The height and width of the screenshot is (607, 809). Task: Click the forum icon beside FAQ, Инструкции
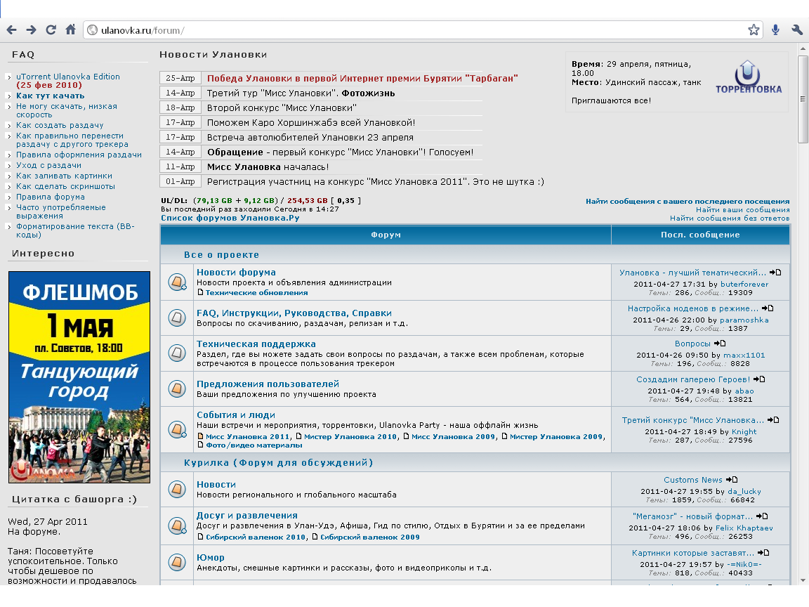tap(177, 318)
